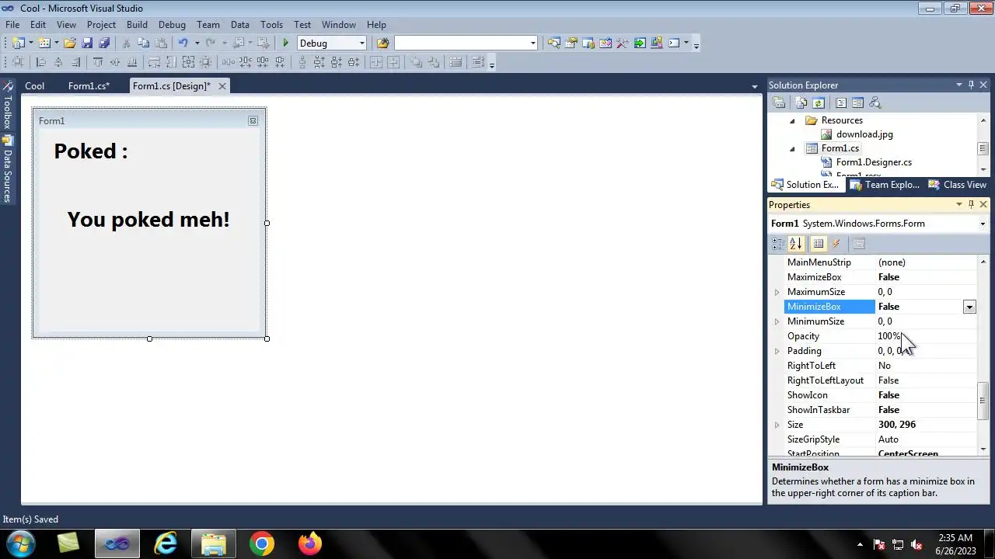Click the ShowInTaskbar property row

[880, 410]
